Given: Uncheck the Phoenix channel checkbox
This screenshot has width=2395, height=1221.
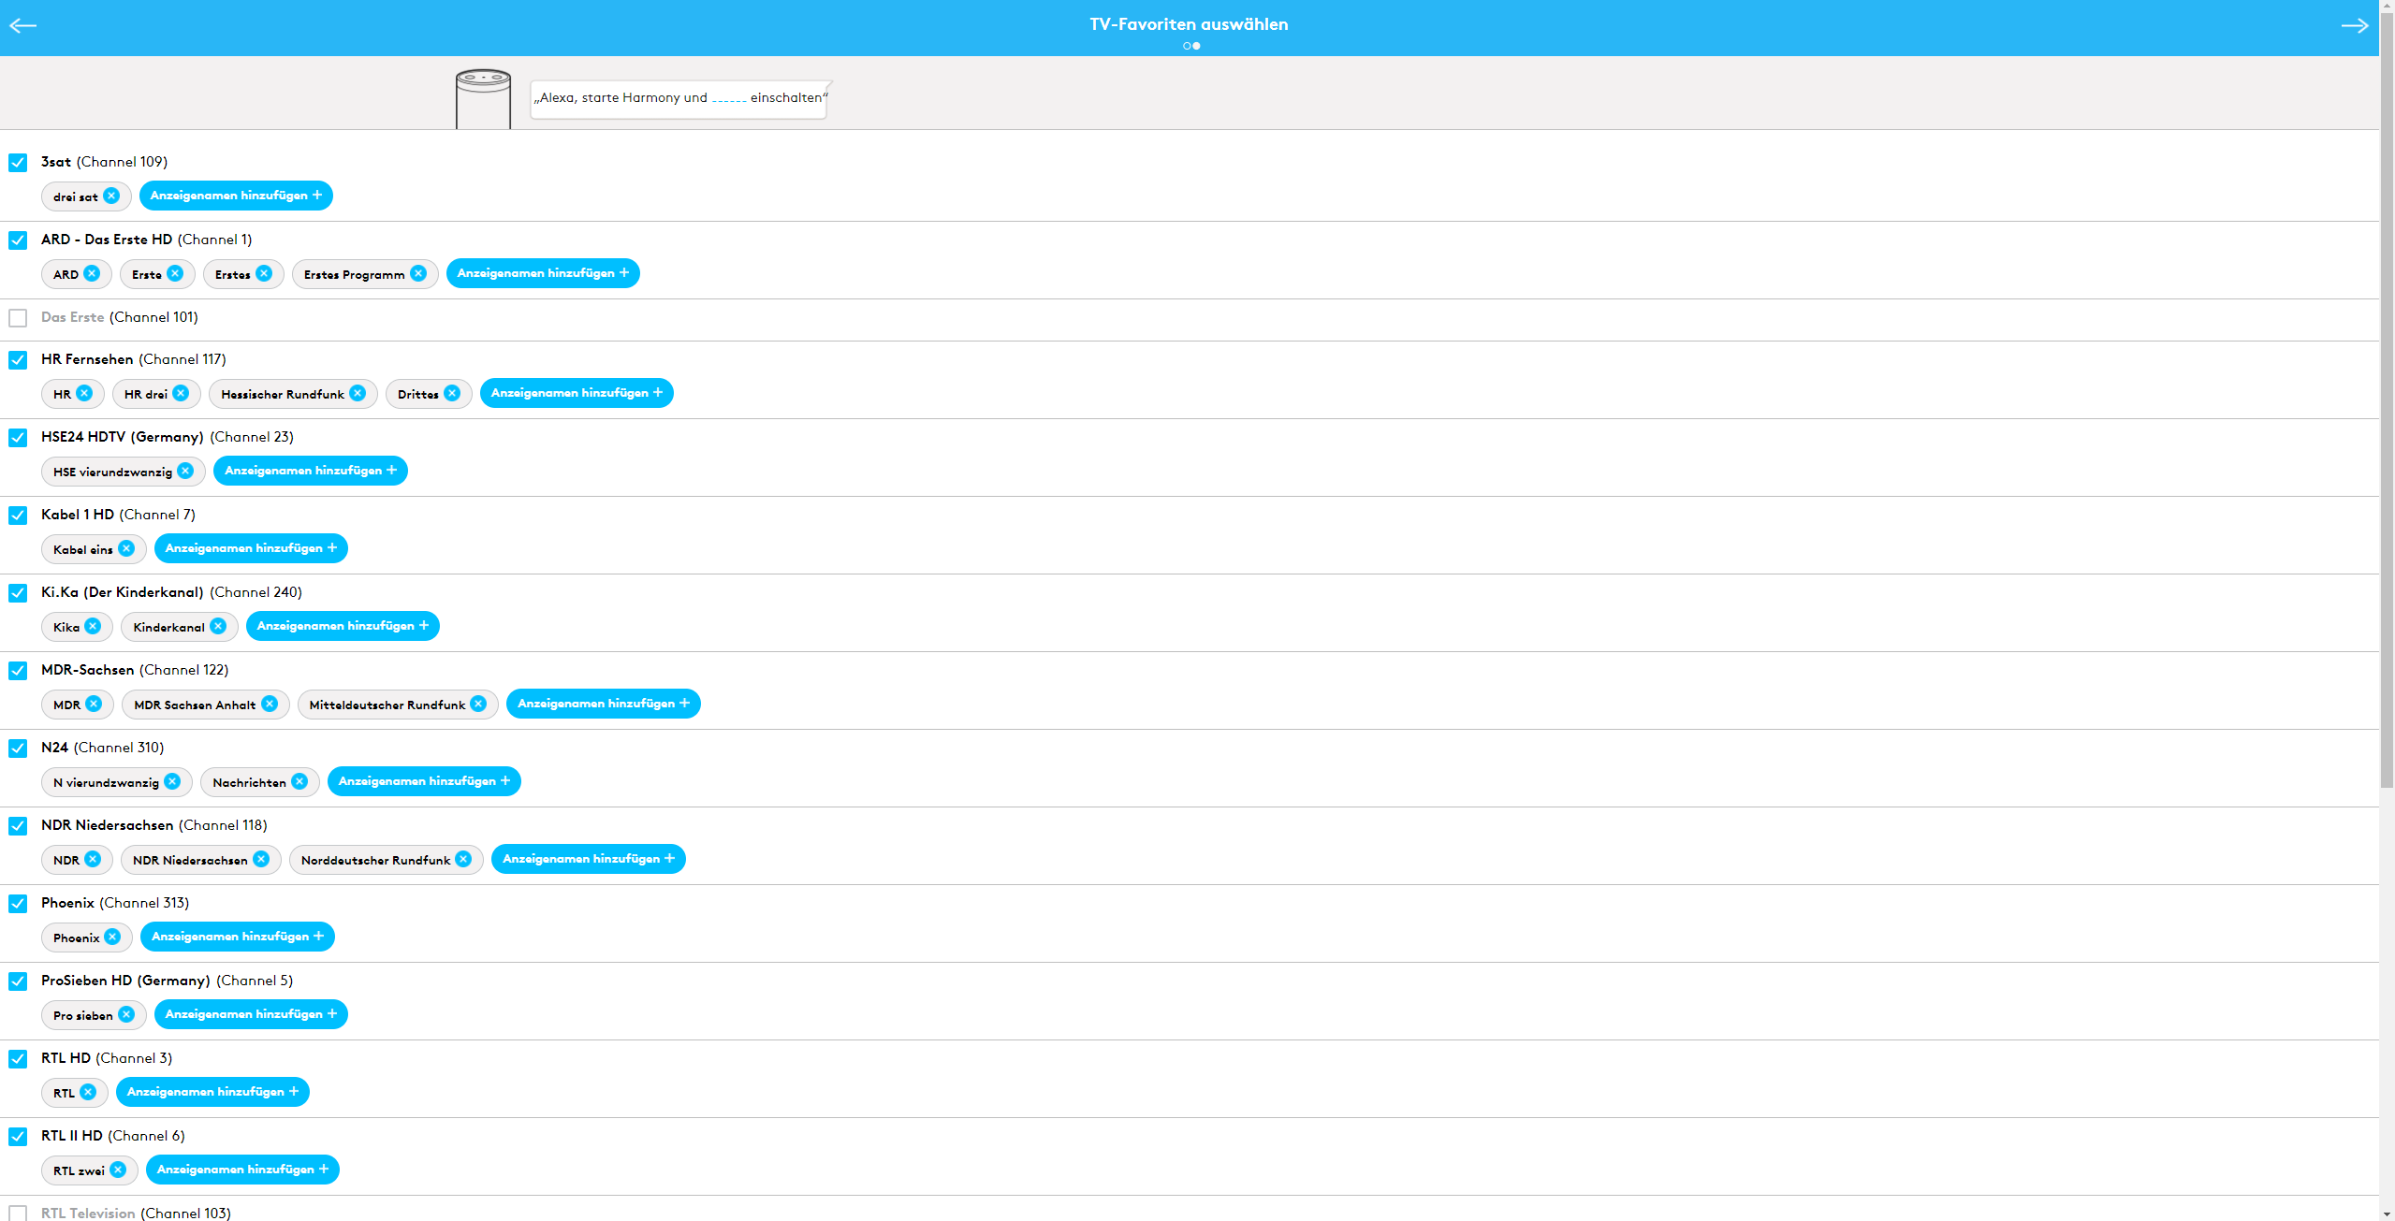Looking at the screenshot, I should tap(18, 904).
